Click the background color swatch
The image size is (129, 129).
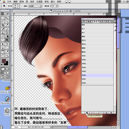coord(7,64)
